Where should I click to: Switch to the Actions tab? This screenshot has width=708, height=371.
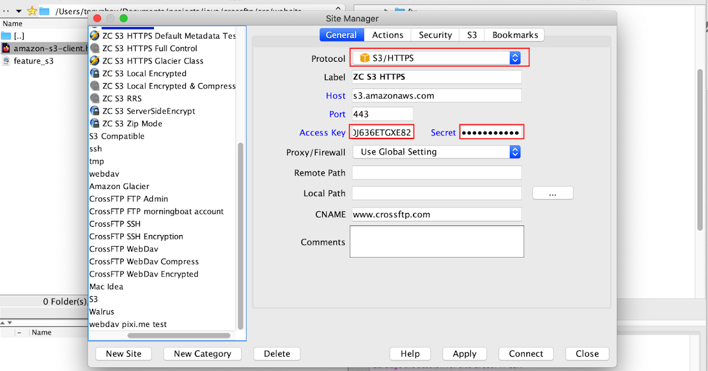click(x=388, y=35)
